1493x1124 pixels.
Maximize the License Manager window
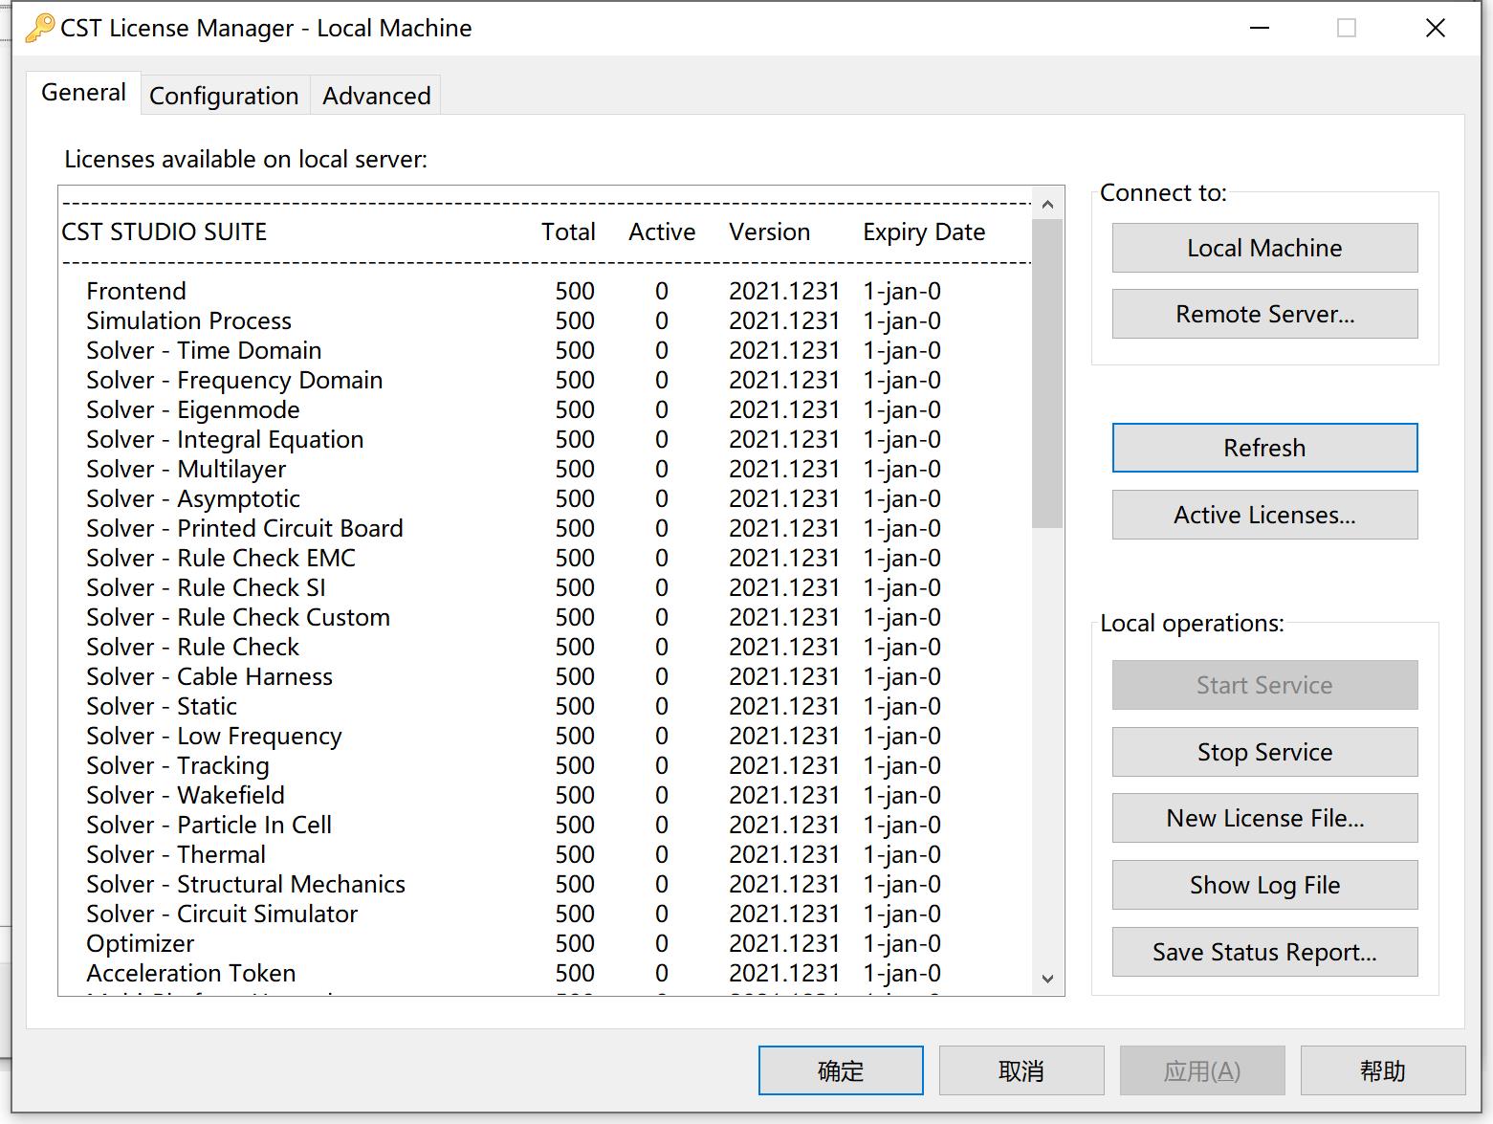(1346, 28)
